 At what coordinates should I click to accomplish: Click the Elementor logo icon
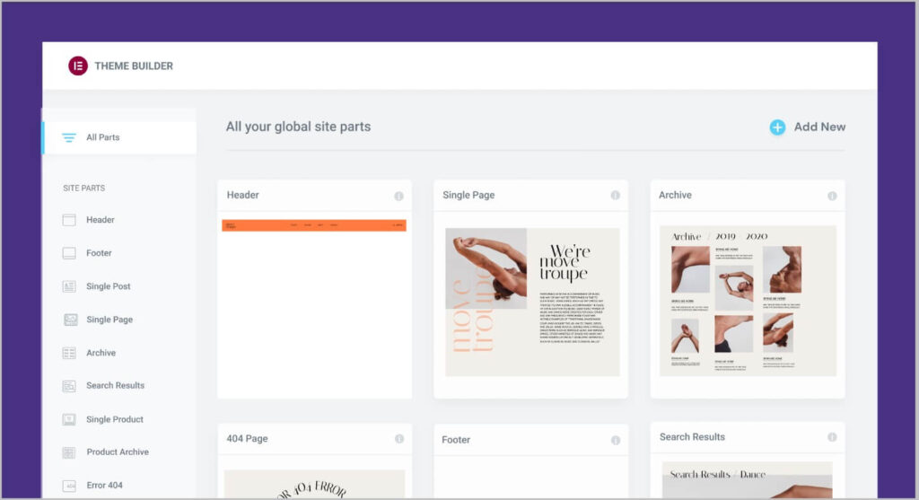click(x=78, y=66)
